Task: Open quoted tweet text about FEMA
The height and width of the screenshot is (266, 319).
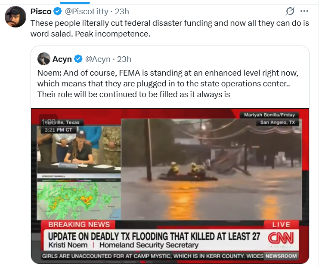Action: coord(167,84)
